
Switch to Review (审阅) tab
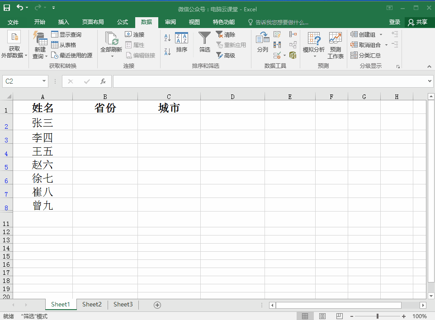point(170,22)
